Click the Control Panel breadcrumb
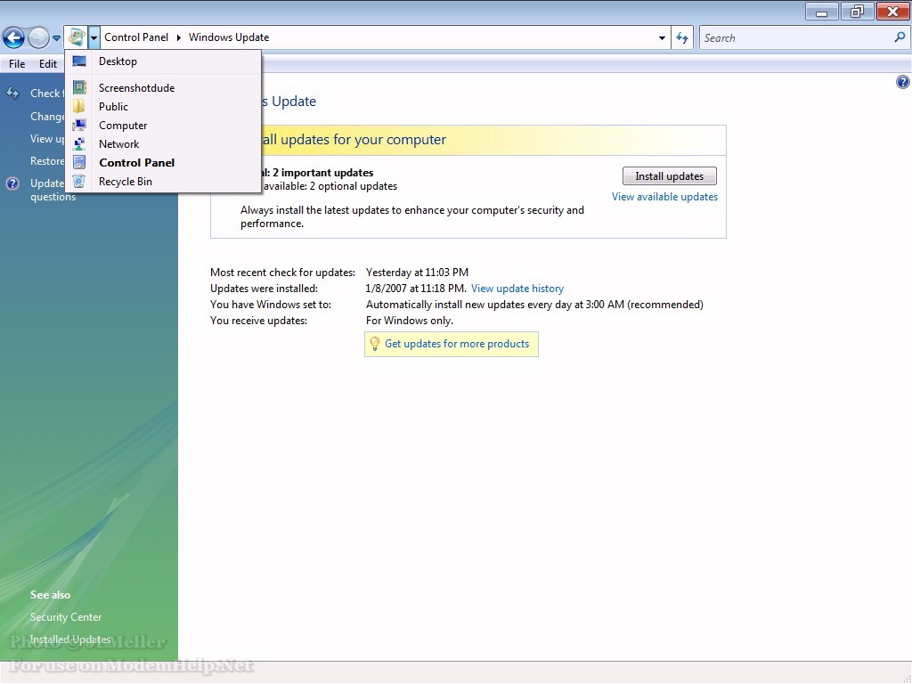The height and width of the screenshot is (684, 912). (x=136, y=37)
